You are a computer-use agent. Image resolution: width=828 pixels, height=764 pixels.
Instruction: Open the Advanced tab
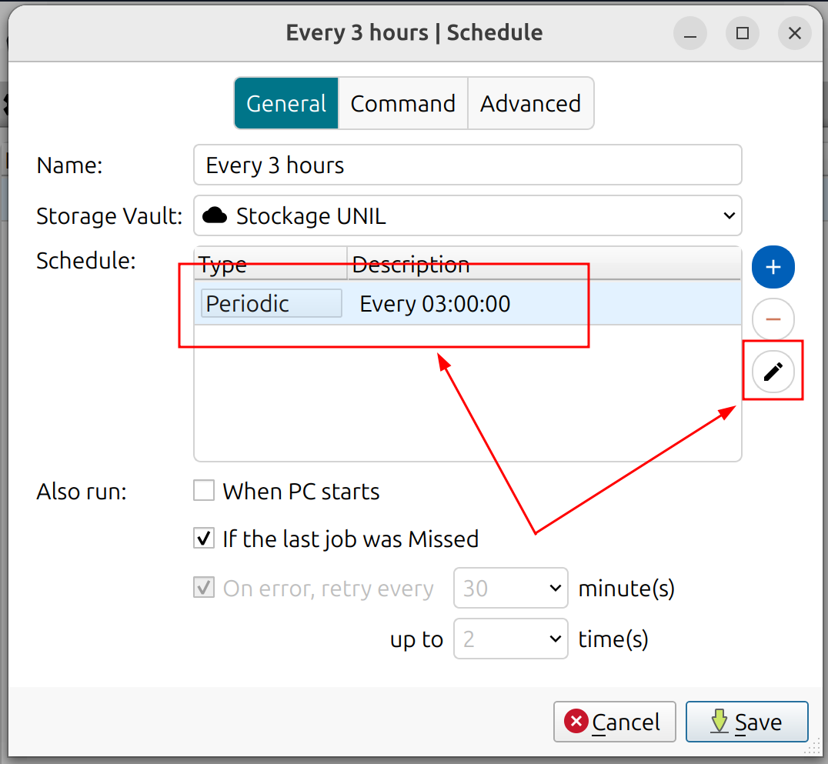tap(530, 104)
